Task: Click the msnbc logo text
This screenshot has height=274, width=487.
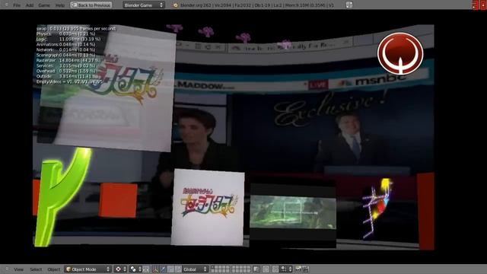Action: pyautogui.click(x=381, y=80)
